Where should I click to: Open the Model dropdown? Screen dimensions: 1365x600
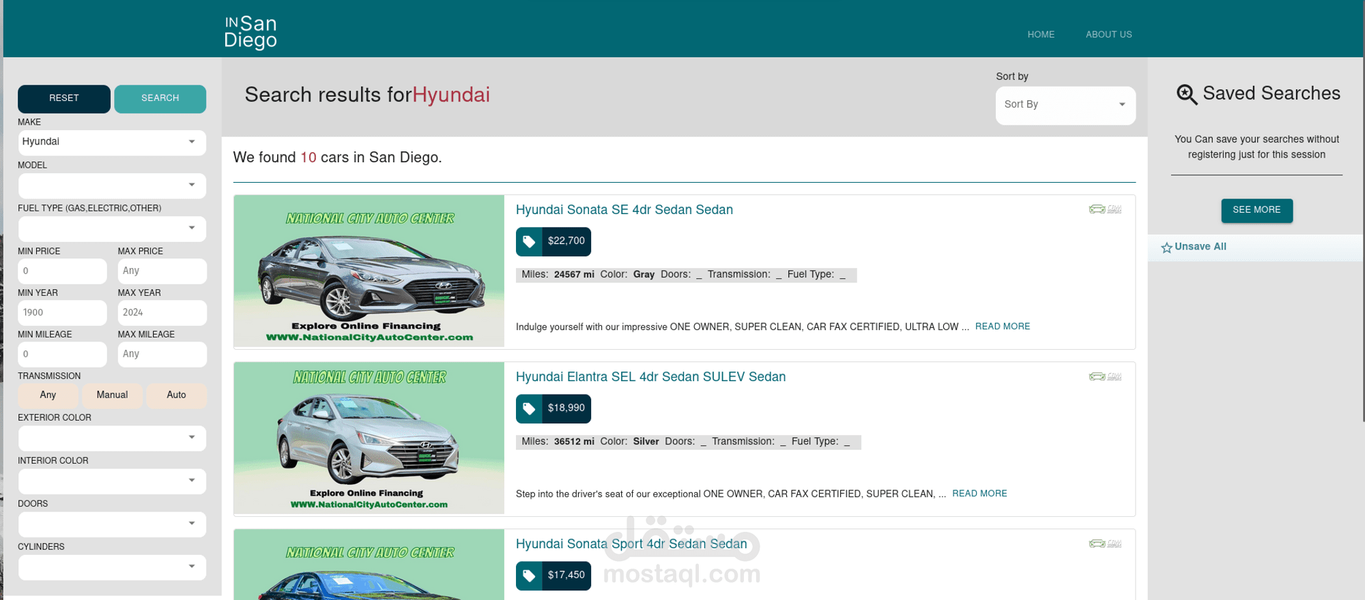pos(112,185)
